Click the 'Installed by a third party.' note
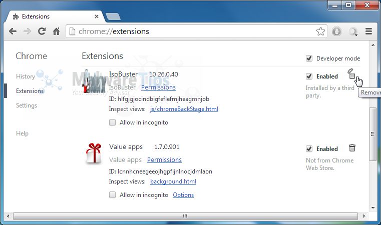381x225 pixels. (x=330, y=91)
